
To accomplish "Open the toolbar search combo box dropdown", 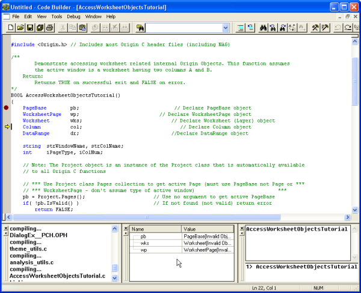I will point(226,28).
